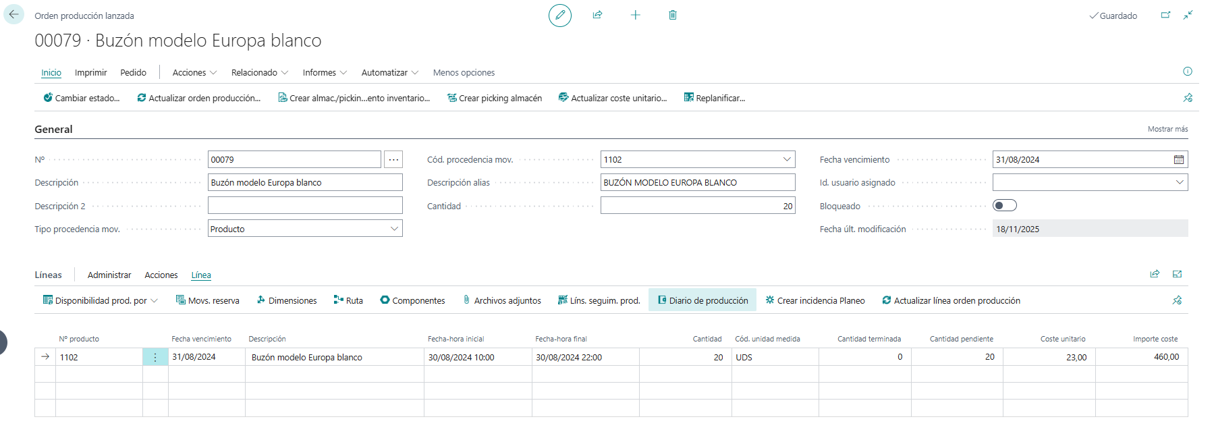The height and width of the screenshot is (438, 1214).
Task: Click Mostrar más link
Action: point(1167,129)
